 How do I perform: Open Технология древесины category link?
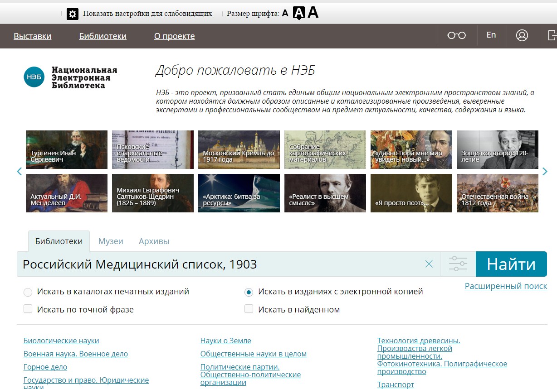click(x=442, y=356)
